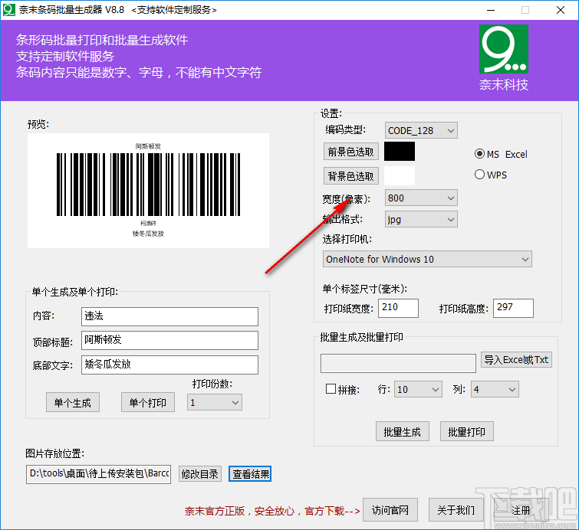Open the 列 count dropdown
This screenshot has width=579, height=530.
pos(495,390)
